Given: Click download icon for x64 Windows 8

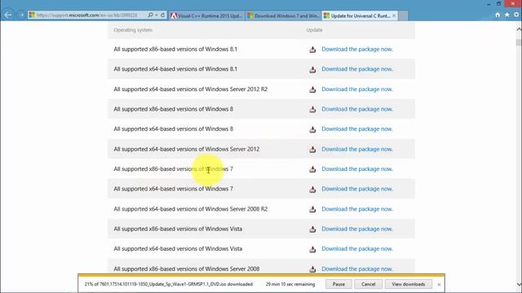Looking at the screenshot, I should coord(312,129).
